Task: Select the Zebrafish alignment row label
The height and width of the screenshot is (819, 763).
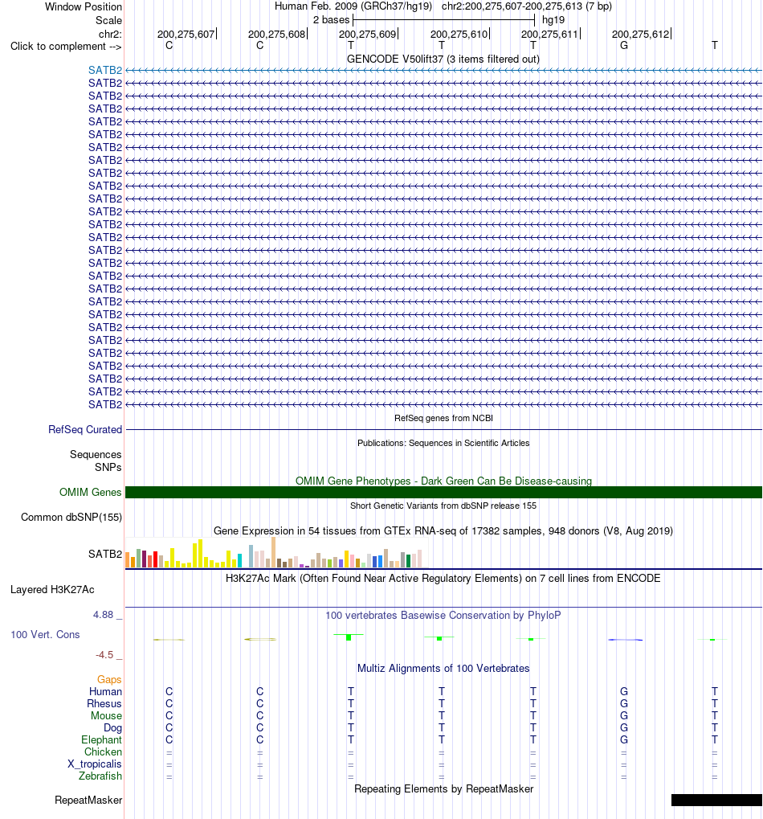Action: (100, 776)
